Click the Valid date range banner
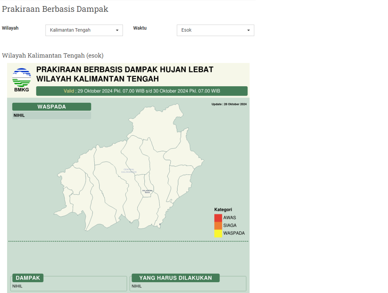The image size is (388, 293). [142, 91]
